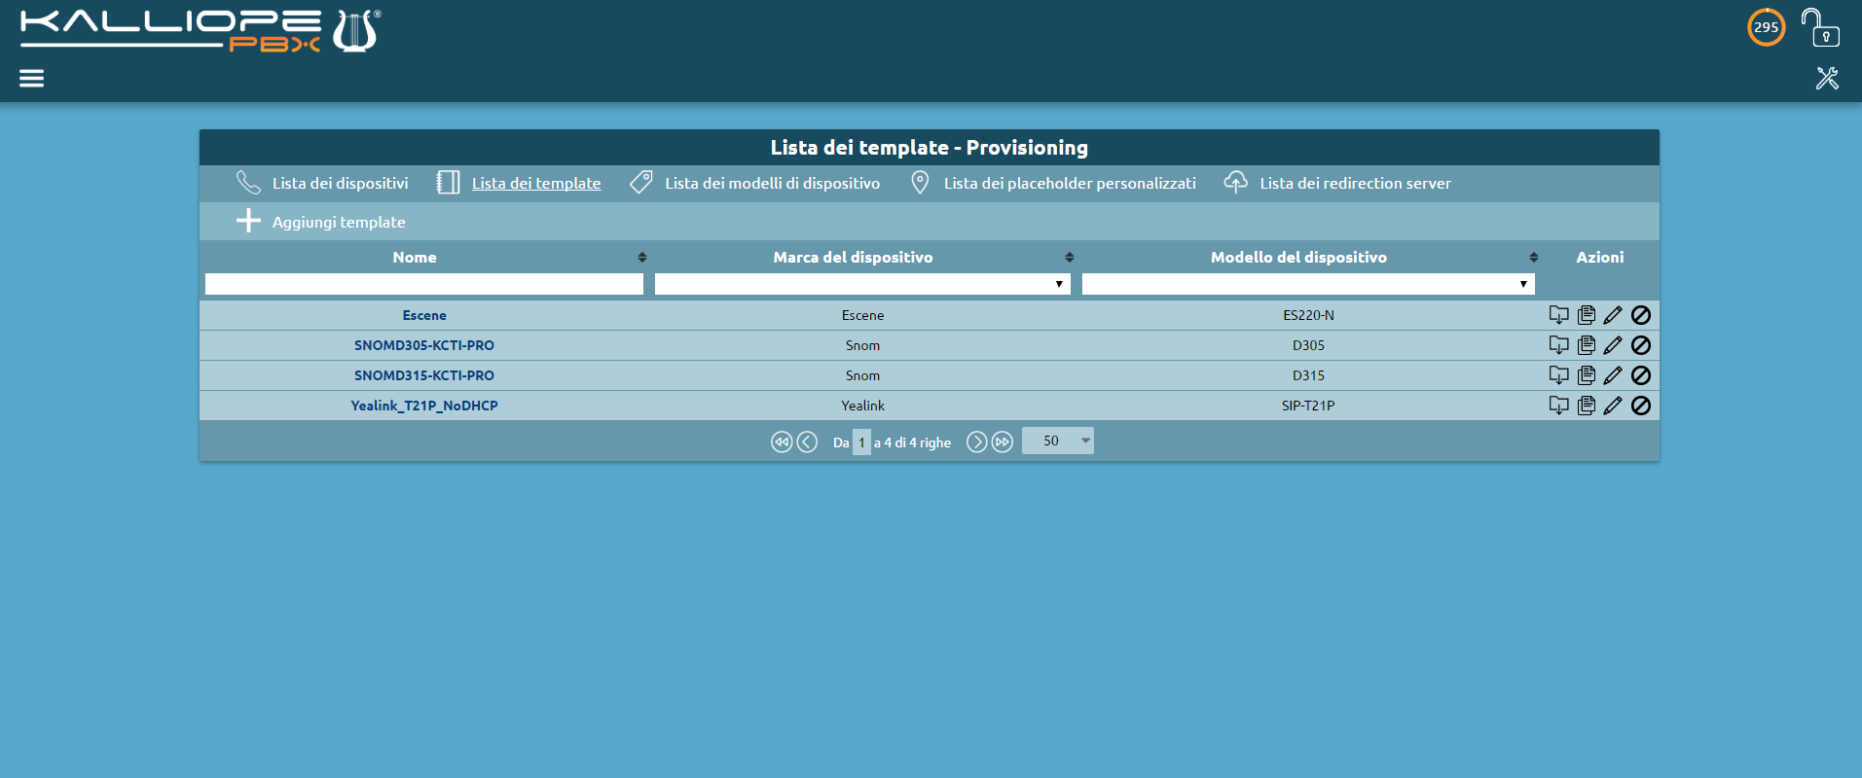This screenshot has height=778, width=1862.
Task: Export the SNOMD305-KCTI-PRO template
Action: (1558, 345)
